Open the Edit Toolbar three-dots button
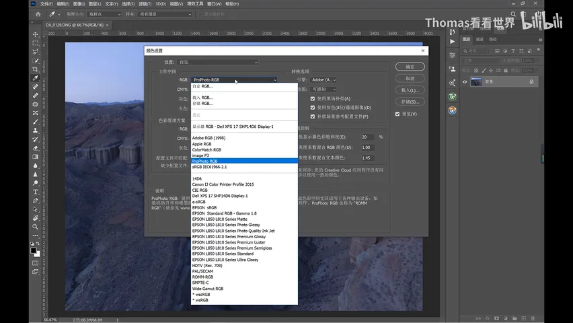This screenshot has width=573, height=323. [x=36, y=236]
